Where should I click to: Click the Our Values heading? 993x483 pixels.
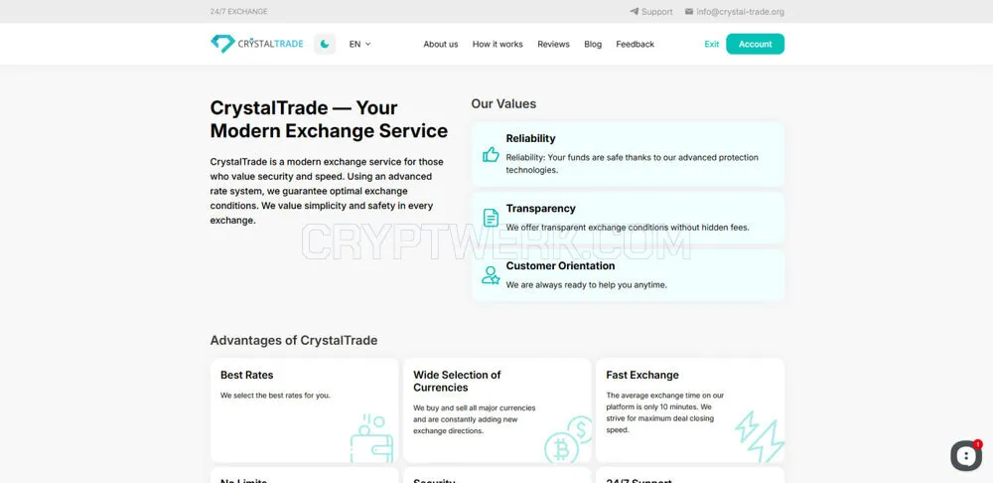[x=503, y=104]
